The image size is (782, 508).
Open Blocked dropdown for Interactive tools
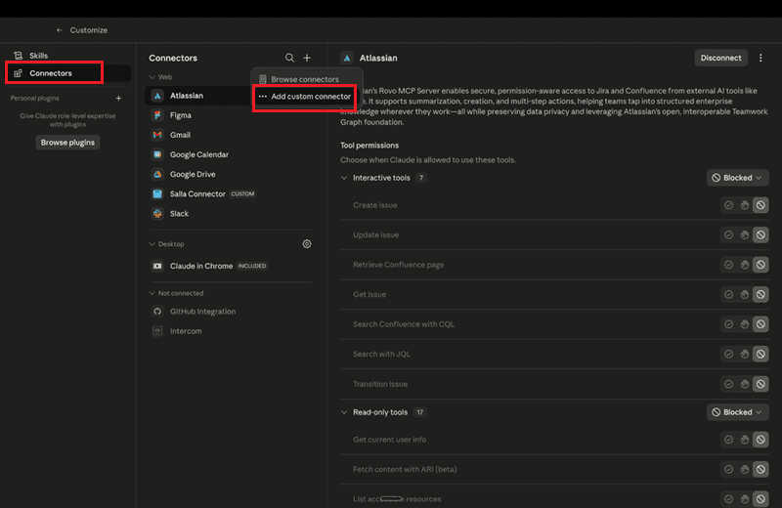(x=737, y=178)
